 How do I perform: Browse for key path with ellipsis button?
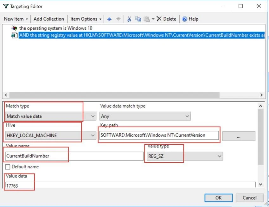coord(239,136)
